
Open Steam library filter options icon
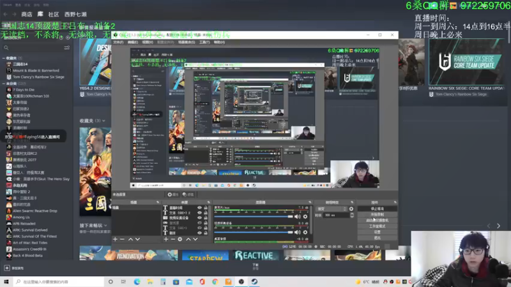click(x=67, y=48)
